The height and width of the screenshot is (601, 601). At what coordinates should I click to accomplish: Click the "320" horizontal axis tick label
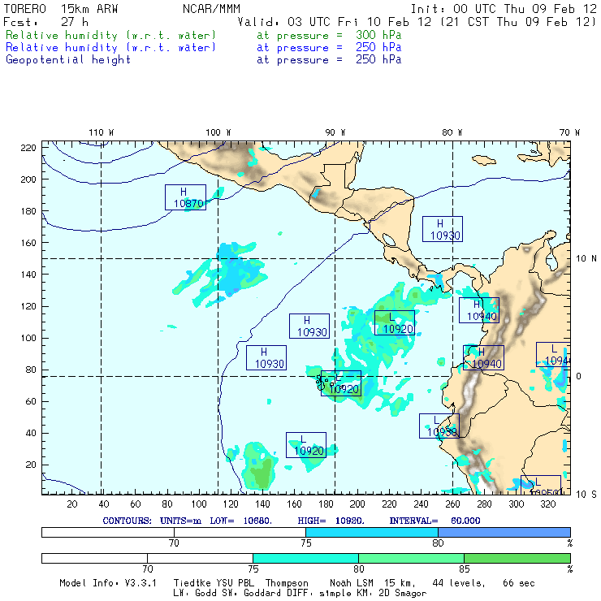[547, 504]
